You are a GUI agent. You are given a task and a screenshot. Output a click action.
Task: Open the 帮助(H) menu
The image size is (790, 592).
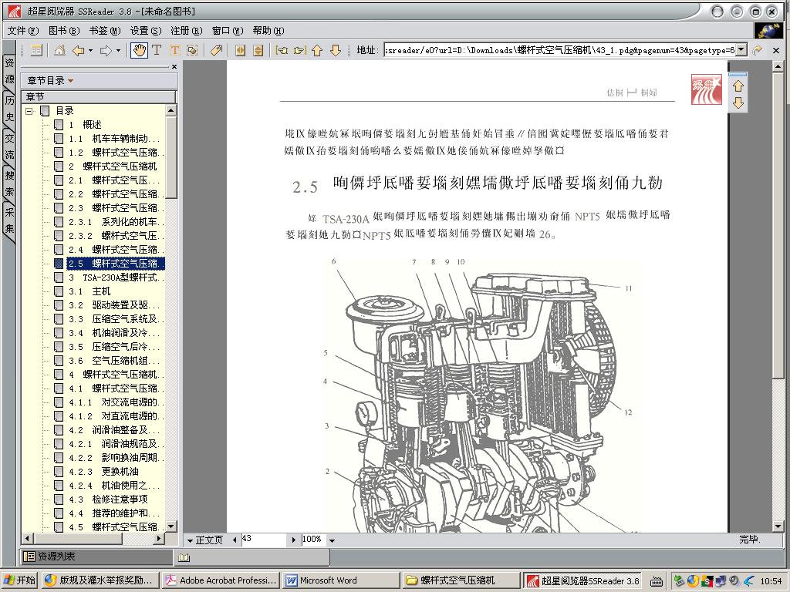coord(268,31)
